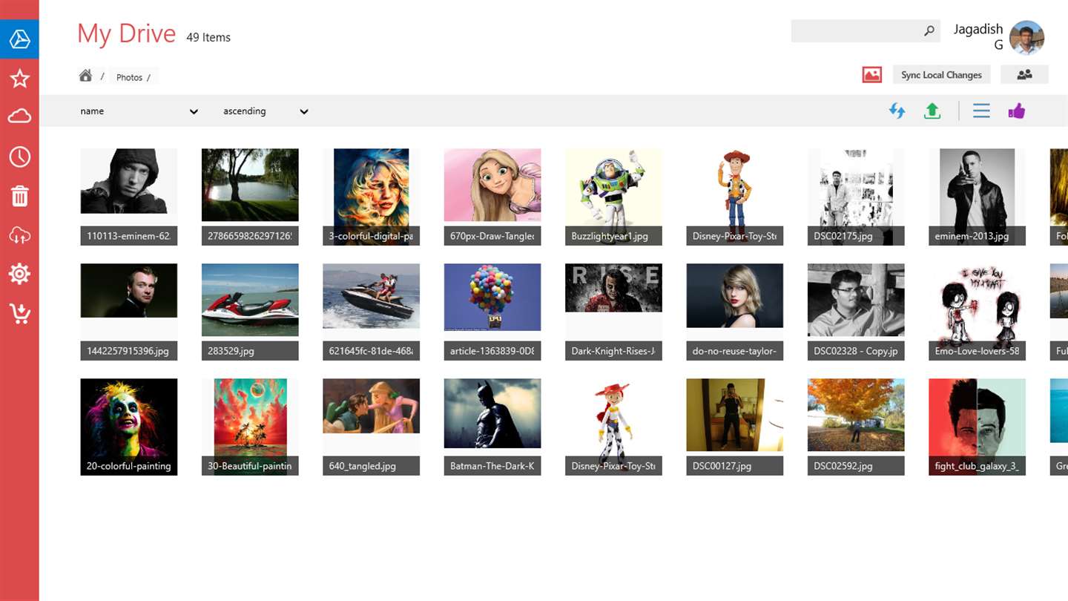Go to the home breadcrumb icon
The image size is (1068, 601).
point(86,76)
